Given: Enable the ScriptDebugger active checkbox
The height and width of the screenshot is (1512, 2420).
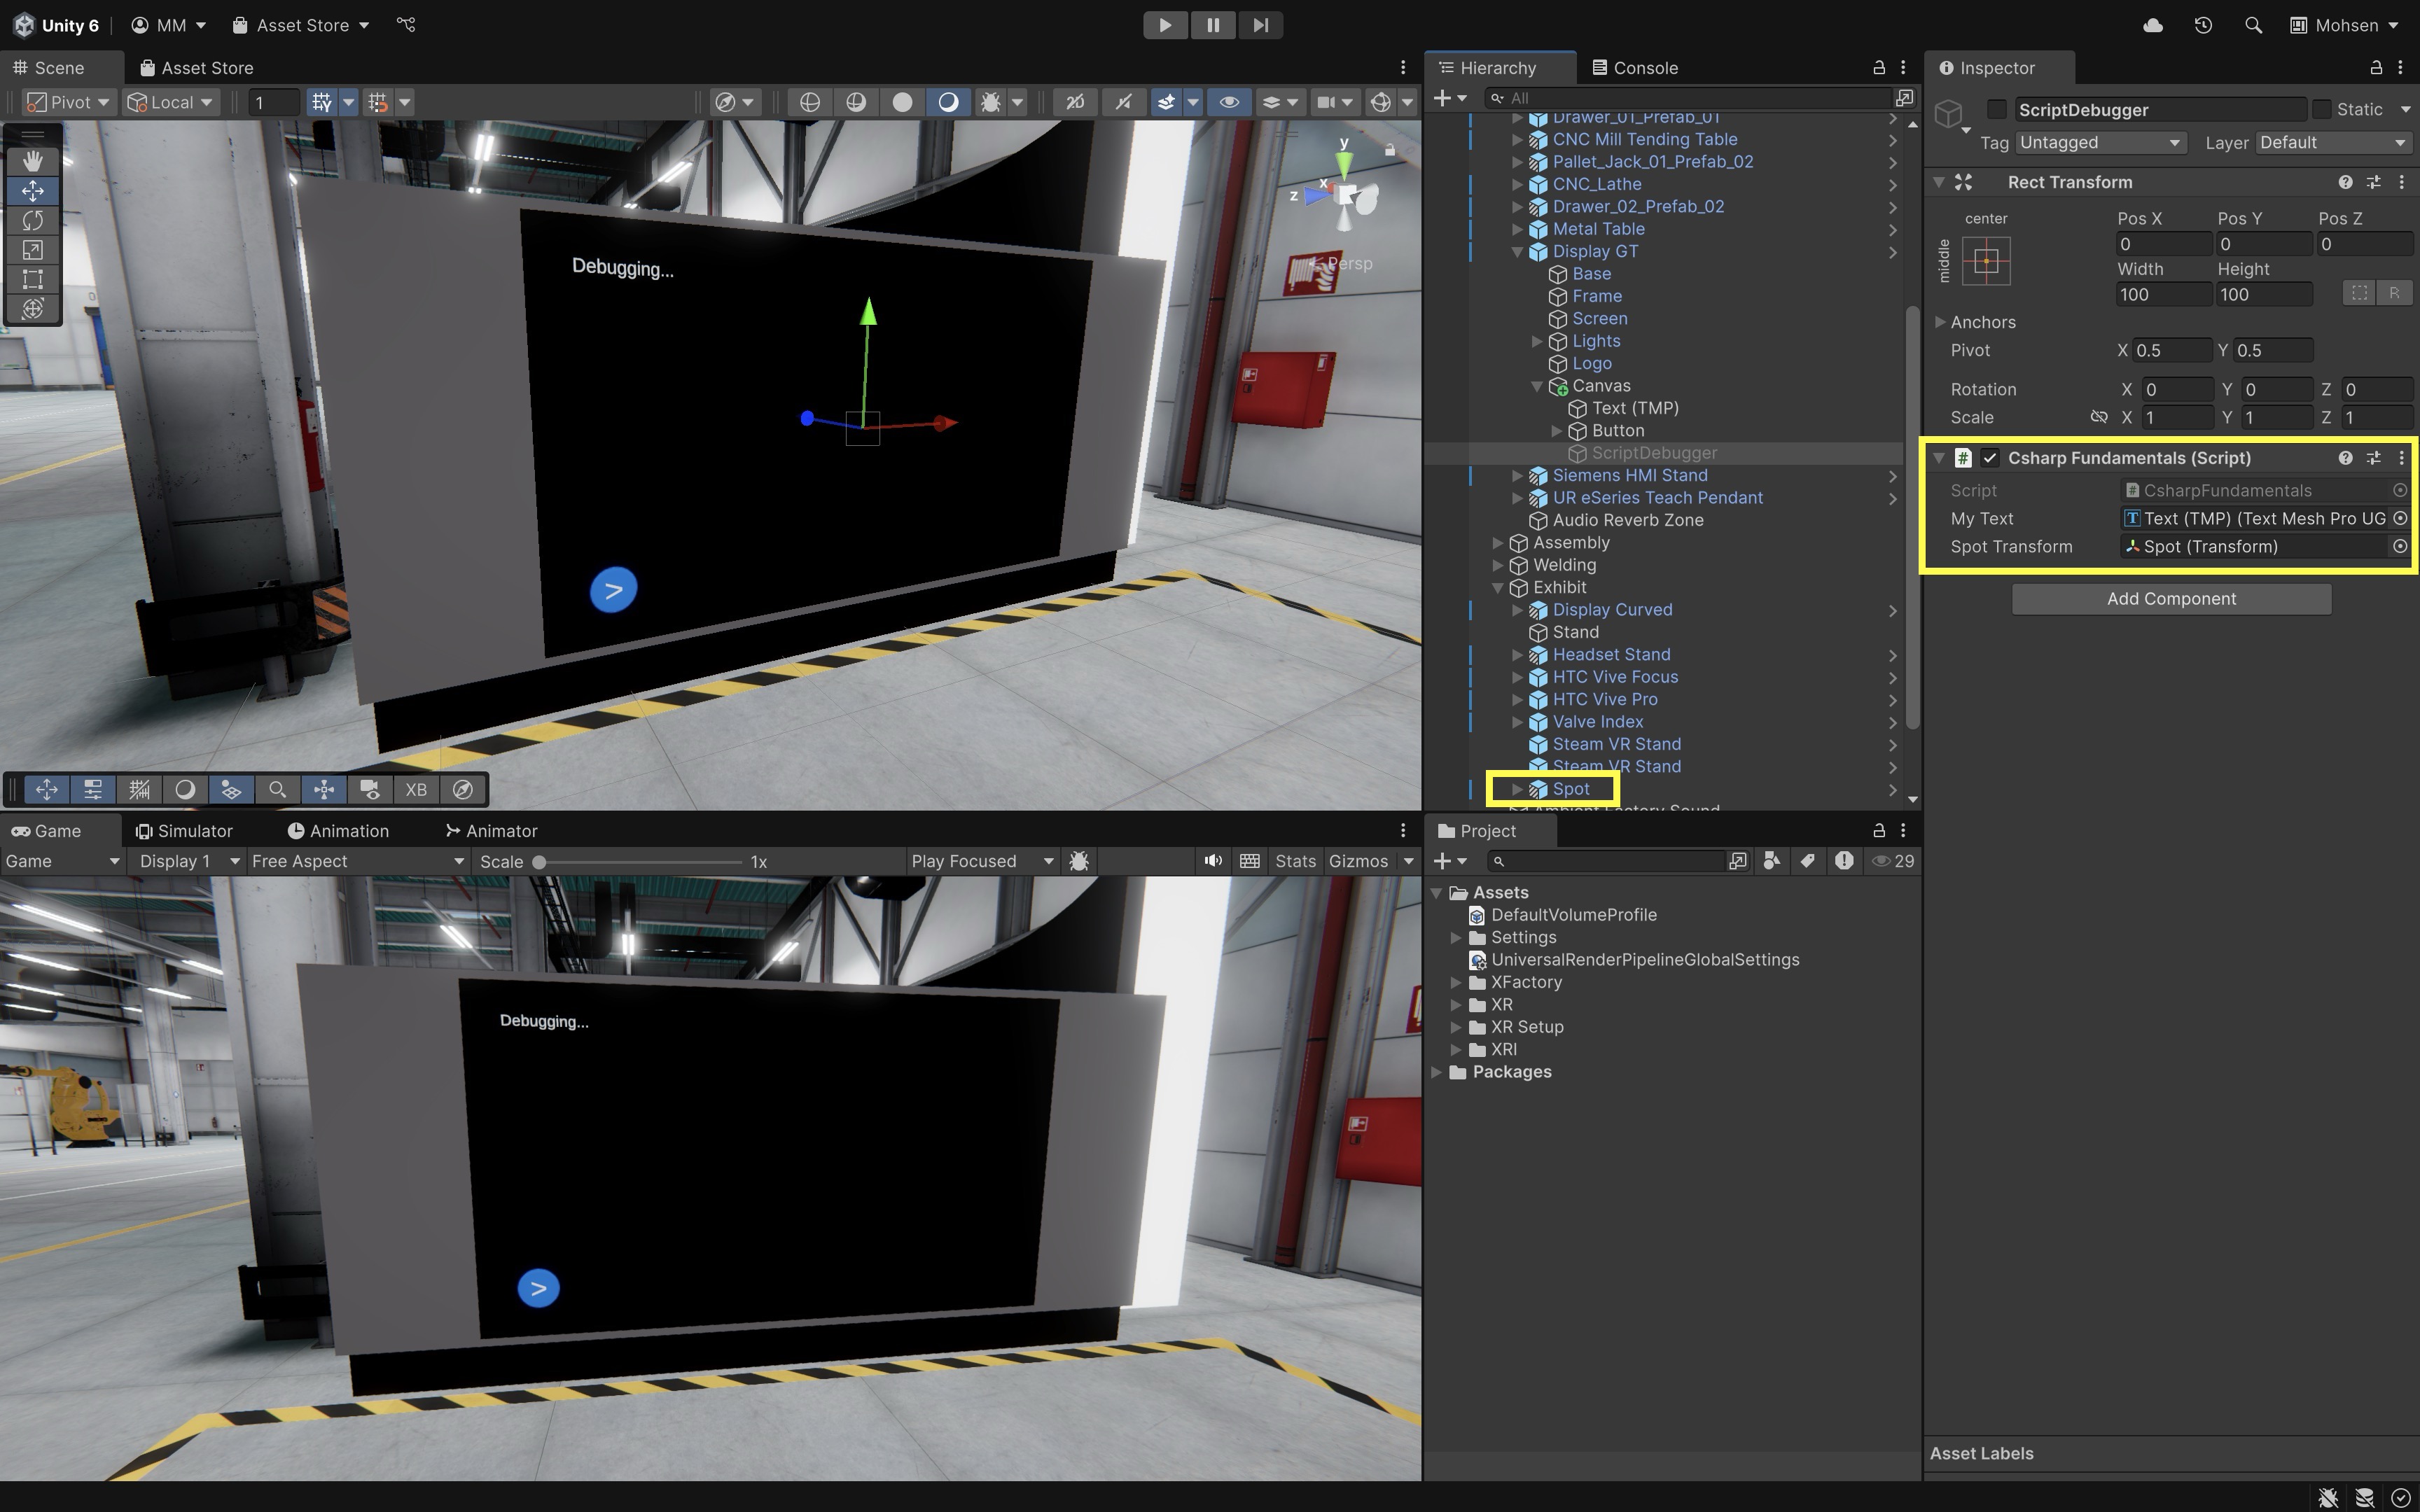Looking at the screenshot, I should coord(1996,109).
